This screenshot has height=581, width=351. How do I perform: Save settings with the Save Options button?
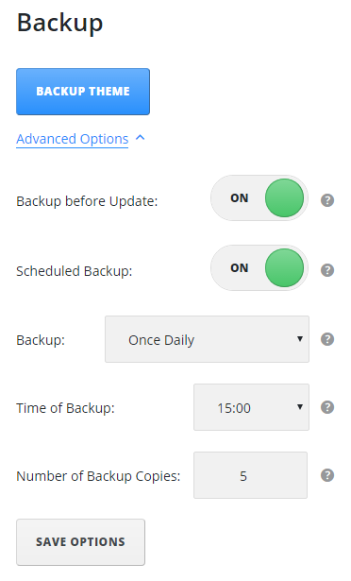(80, 542)
